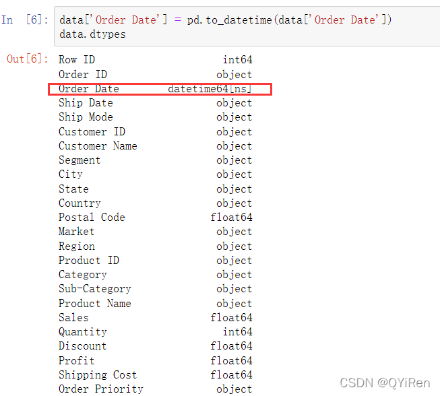This screenshot has height=396, width=440.
Task: Click the 'Sales' row label
Action: (73, 317)
